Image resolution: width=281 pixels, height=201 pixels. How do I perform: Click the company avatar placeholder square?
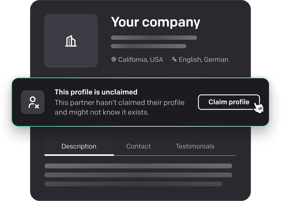coord(70,41)
